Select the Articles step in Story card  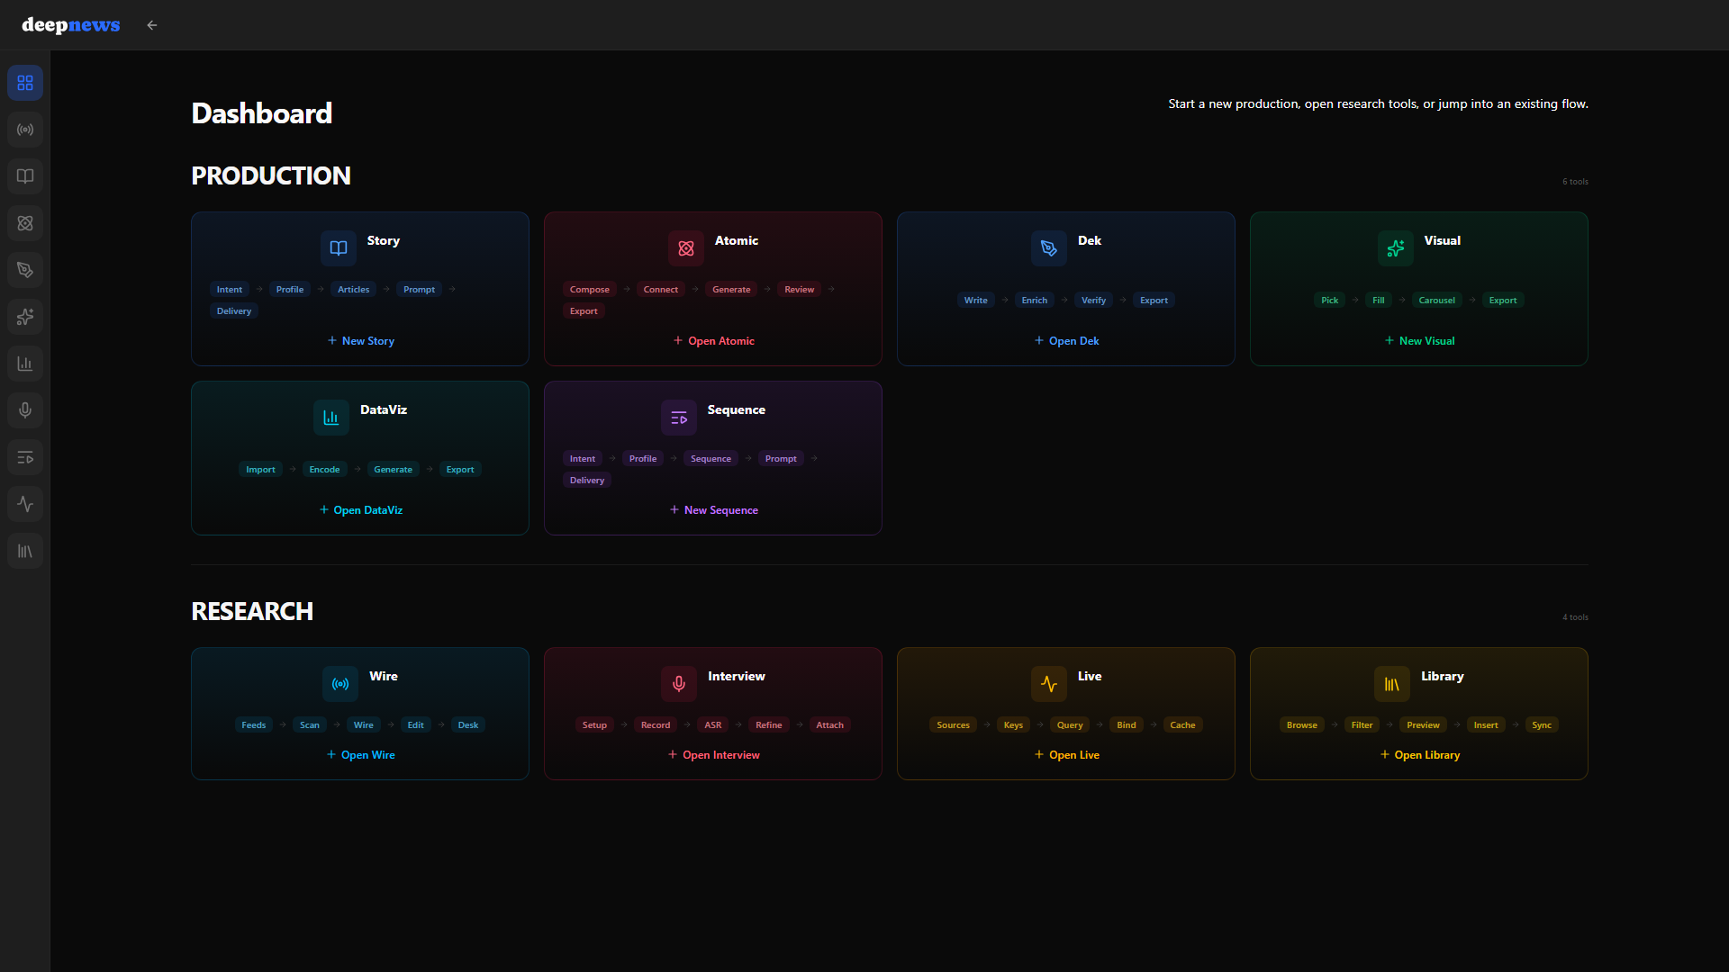[x=353, y=290]
